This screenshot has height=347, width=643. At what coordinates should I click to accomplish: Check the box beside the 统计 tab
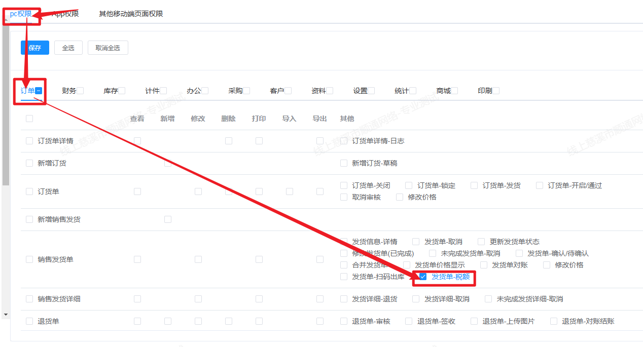coord(413,91)
